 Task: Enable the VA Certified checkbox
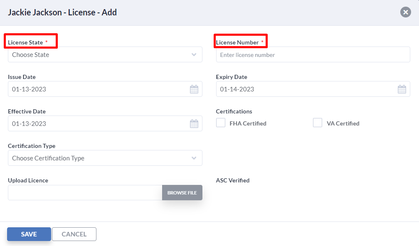318,123
